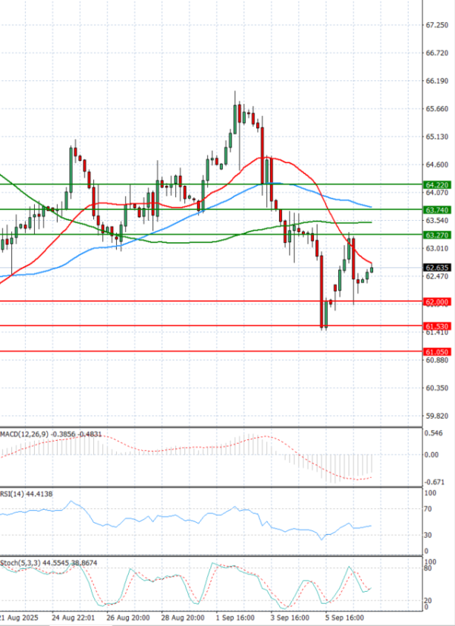This screenshot has height=626, width=455.
Task: Select the Stoch(5,3,3) indicator label
Action: pyautogui.click(x=49, y=562)
